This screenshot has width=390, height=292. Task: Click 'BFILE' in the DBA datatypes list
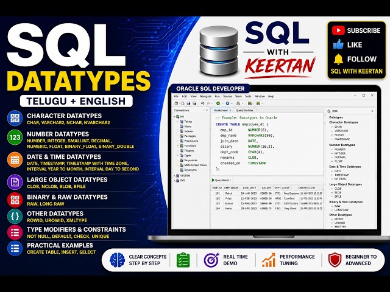pyautogui.click(x=338, y=196)
